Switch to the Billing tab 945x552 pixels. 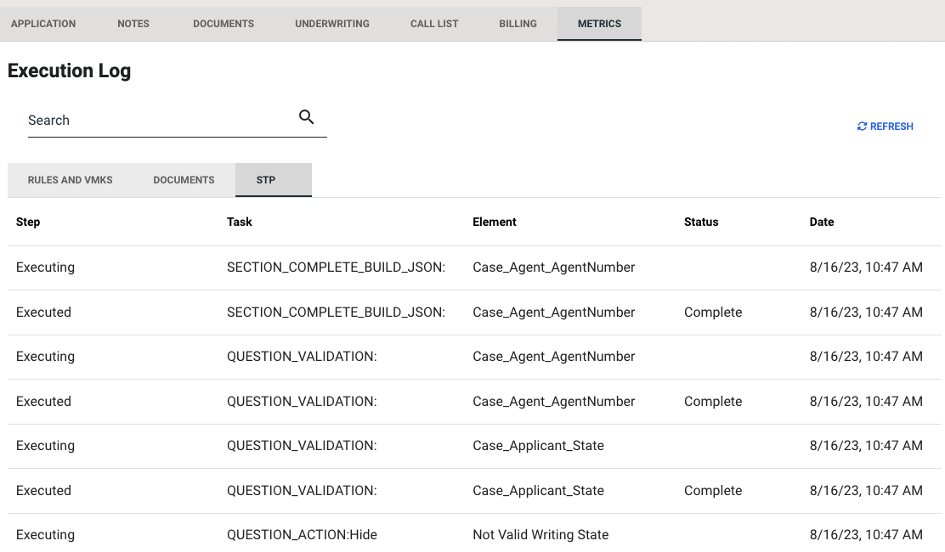tap(518, 24)
